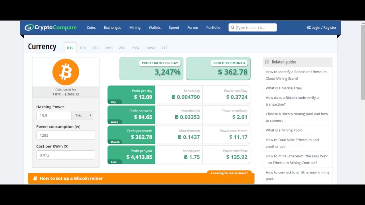Open How to mine Ethereum the Easy Way guide
Screen dimensions: 365x205
pos(297,159)
